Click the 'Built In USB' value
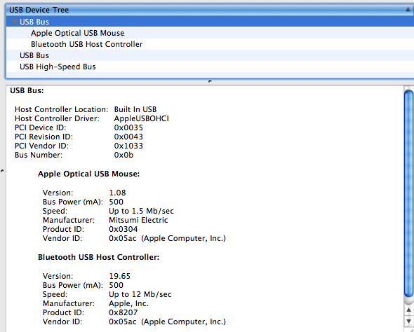Image resolution: width=414 pixels, height=332 pixels. click(135, 109)
